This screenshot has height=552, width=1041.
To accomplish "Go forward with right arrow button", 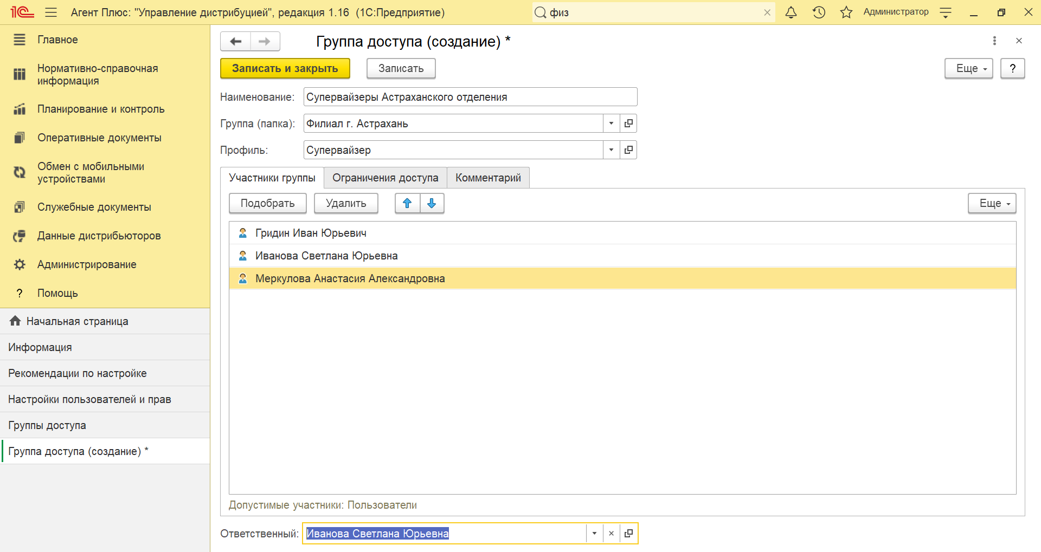I will coord(265,41).
